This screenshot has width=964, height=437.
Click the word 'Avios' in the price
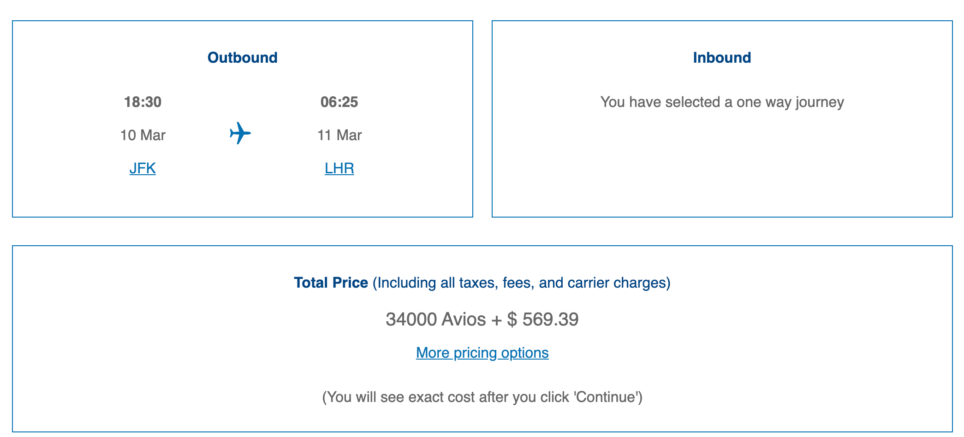464,319
